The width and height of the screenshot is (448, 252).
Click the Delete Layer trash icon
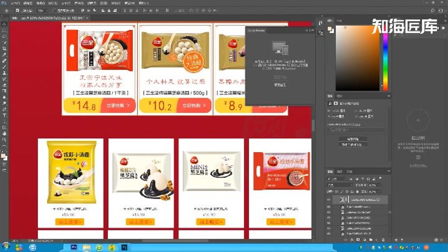(x=383, y=239)
